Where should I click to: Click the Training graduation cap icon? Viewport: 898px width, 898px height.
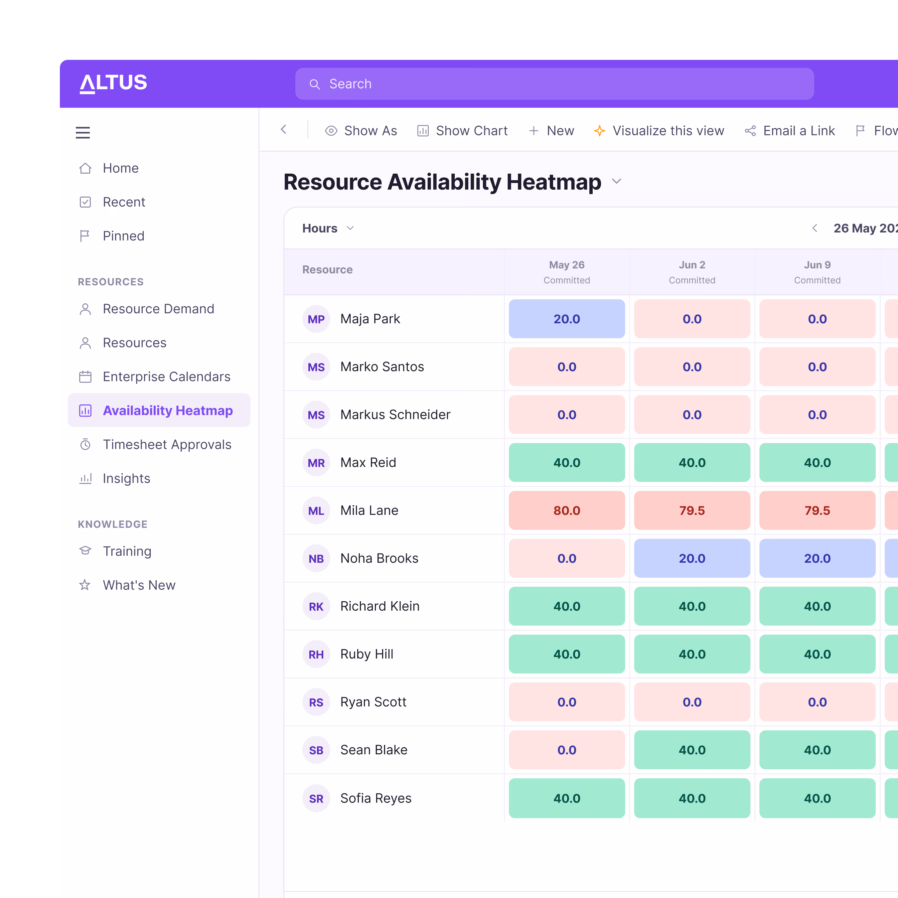pyautogui.click(x=85, y=551)
